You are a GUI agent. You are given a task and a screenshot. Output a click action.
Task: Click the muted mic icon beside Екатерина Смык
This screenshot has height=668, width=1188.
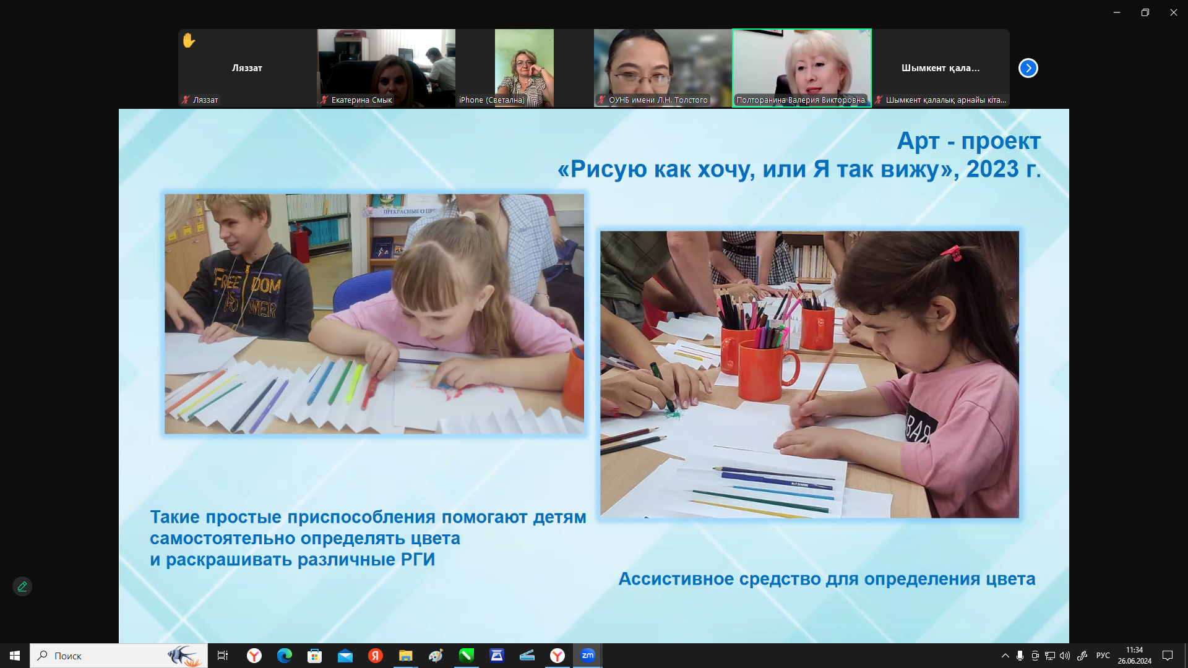(324, 100)
